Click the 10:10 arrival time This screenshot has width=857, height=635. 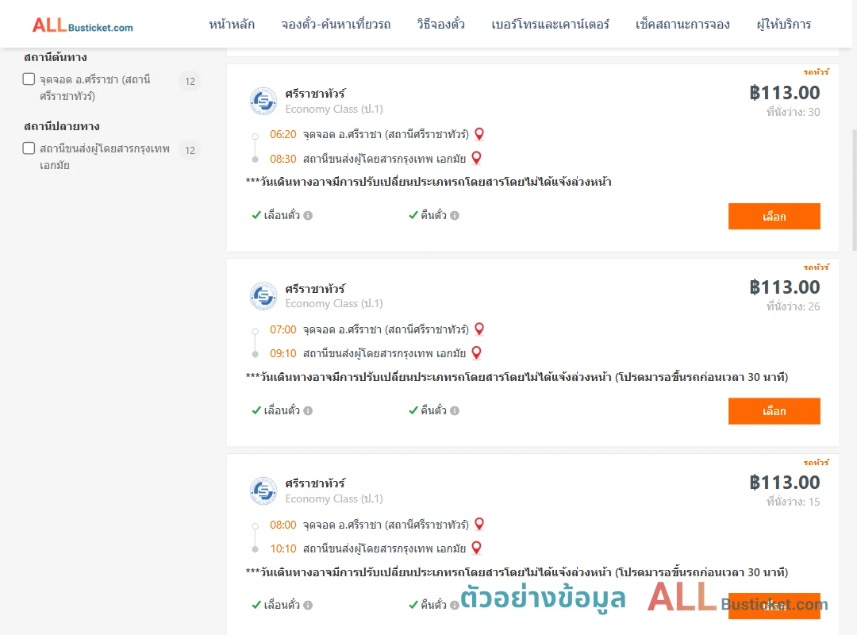click(282, 548)
